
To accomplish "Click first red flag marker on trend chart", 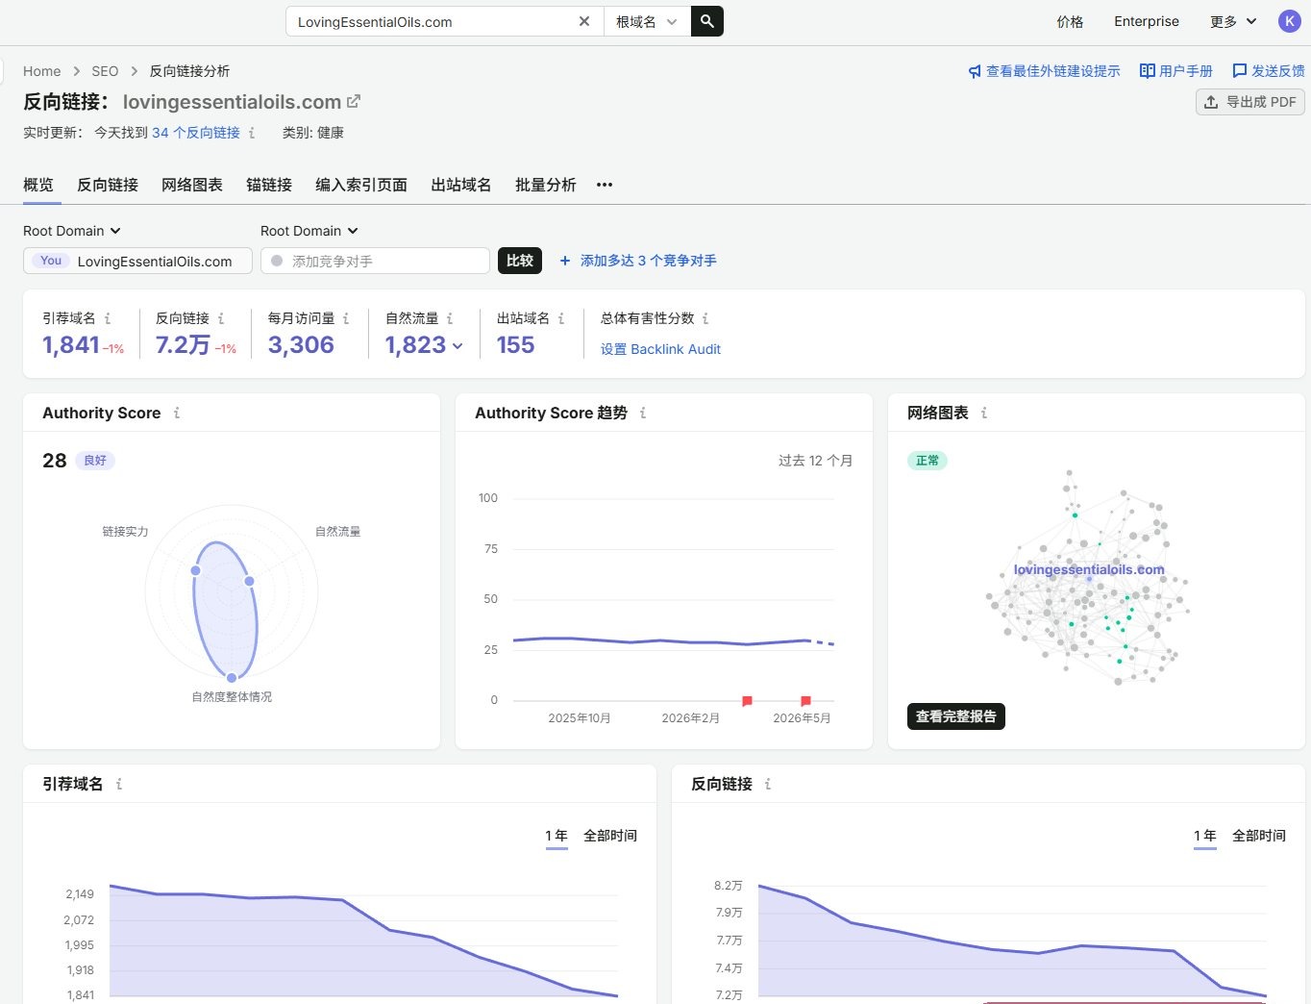I will pos(747,701).
